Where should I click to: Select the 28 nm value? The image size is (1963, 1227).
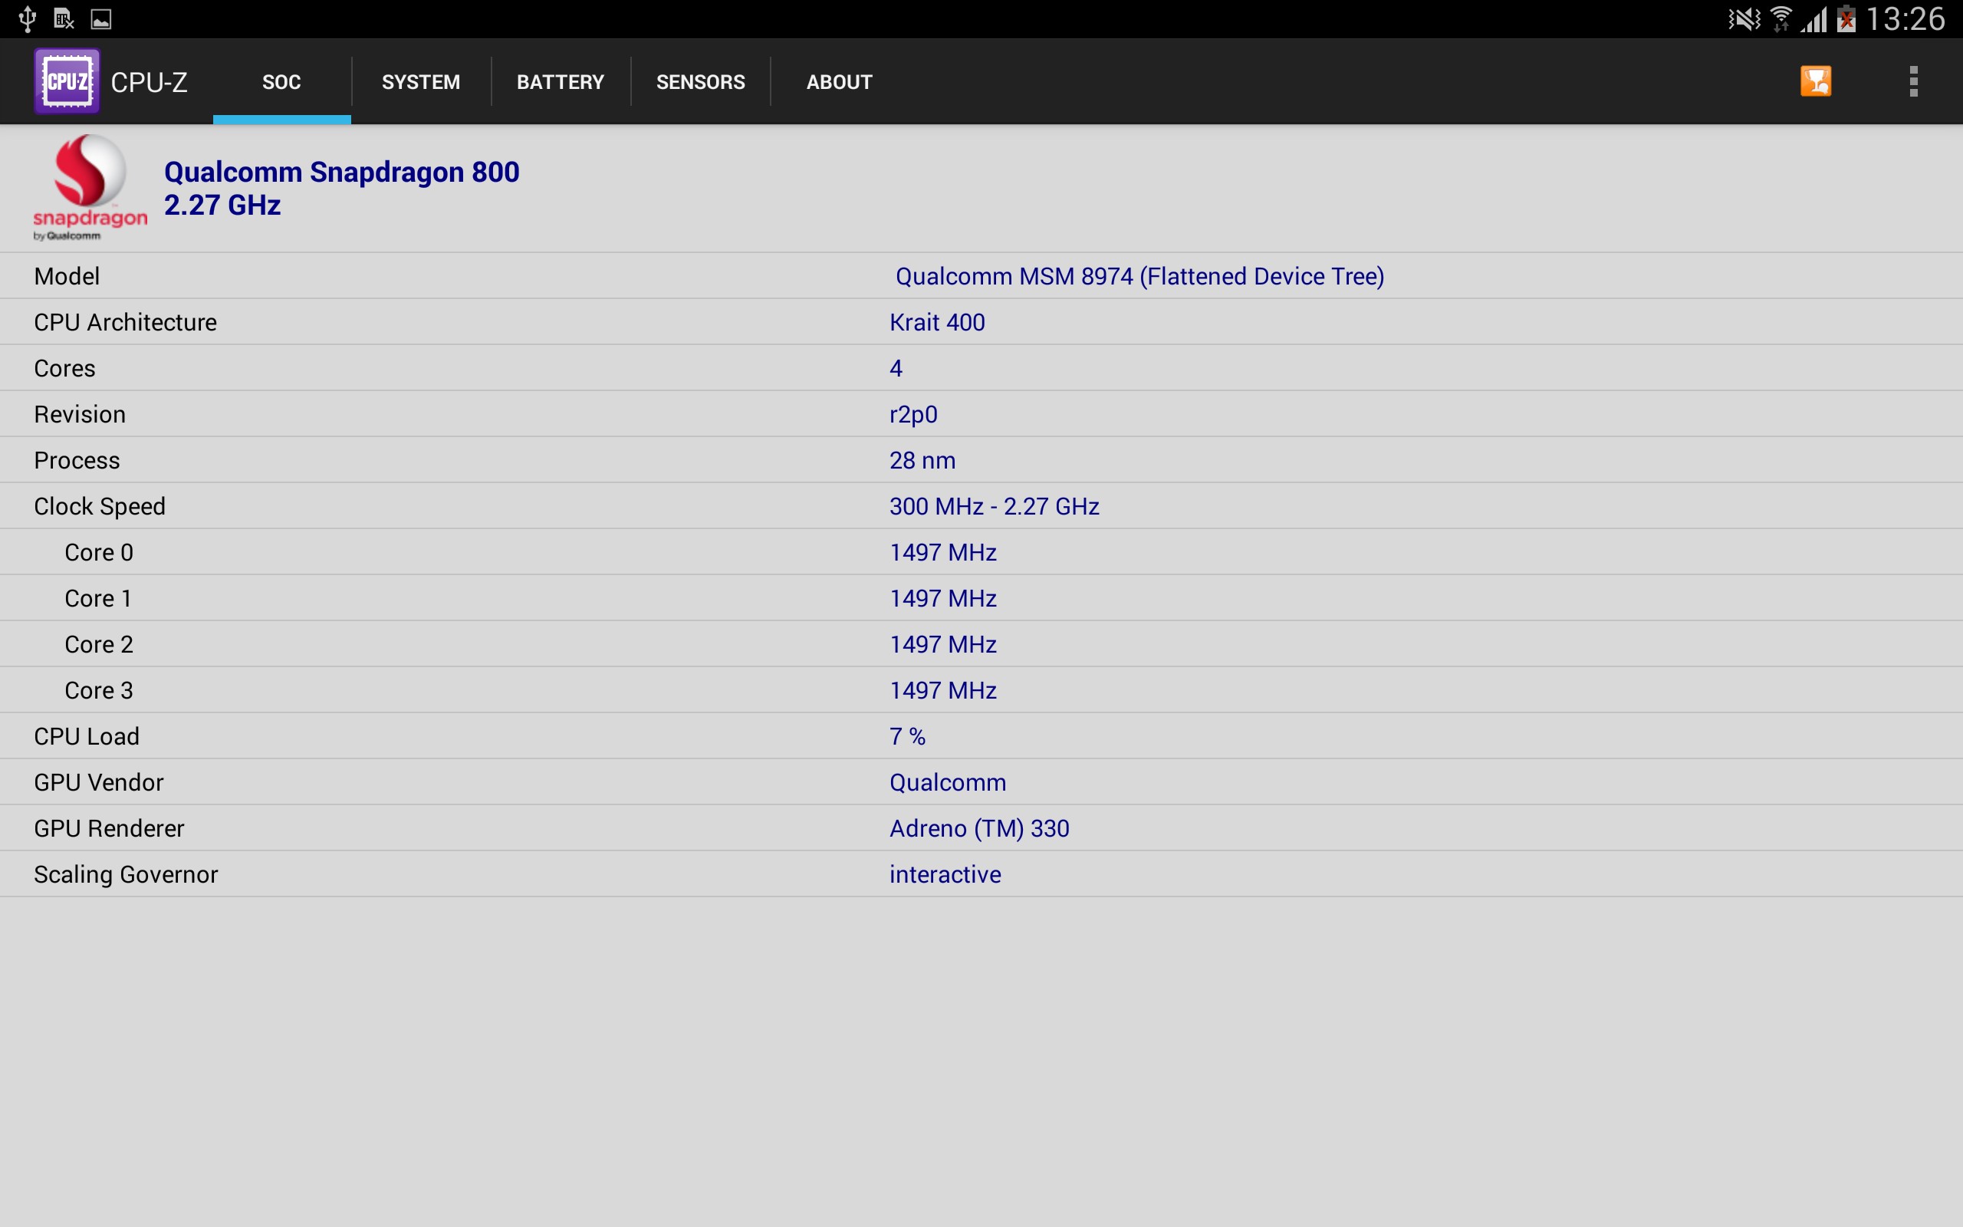[x=922, y=460]
